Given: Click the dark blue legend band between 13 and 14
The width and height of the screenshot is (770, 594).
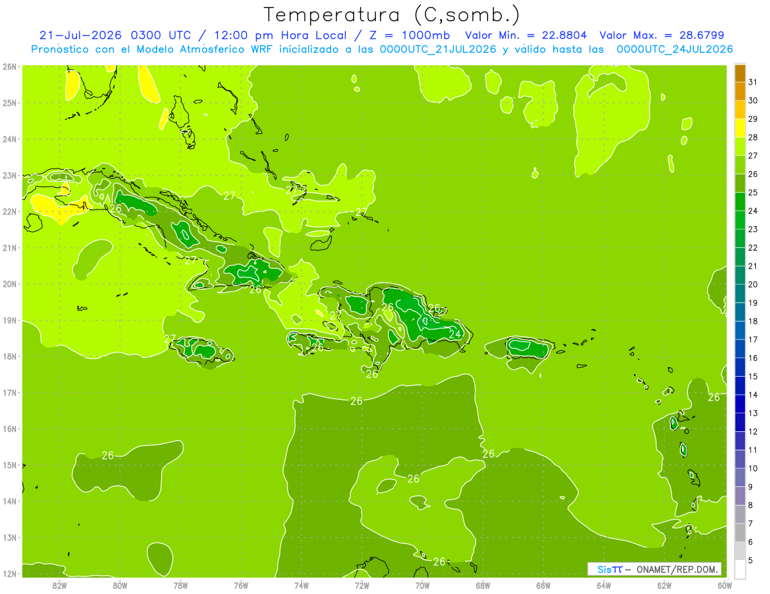Looking at the screenshot, I should coord(740,404).
